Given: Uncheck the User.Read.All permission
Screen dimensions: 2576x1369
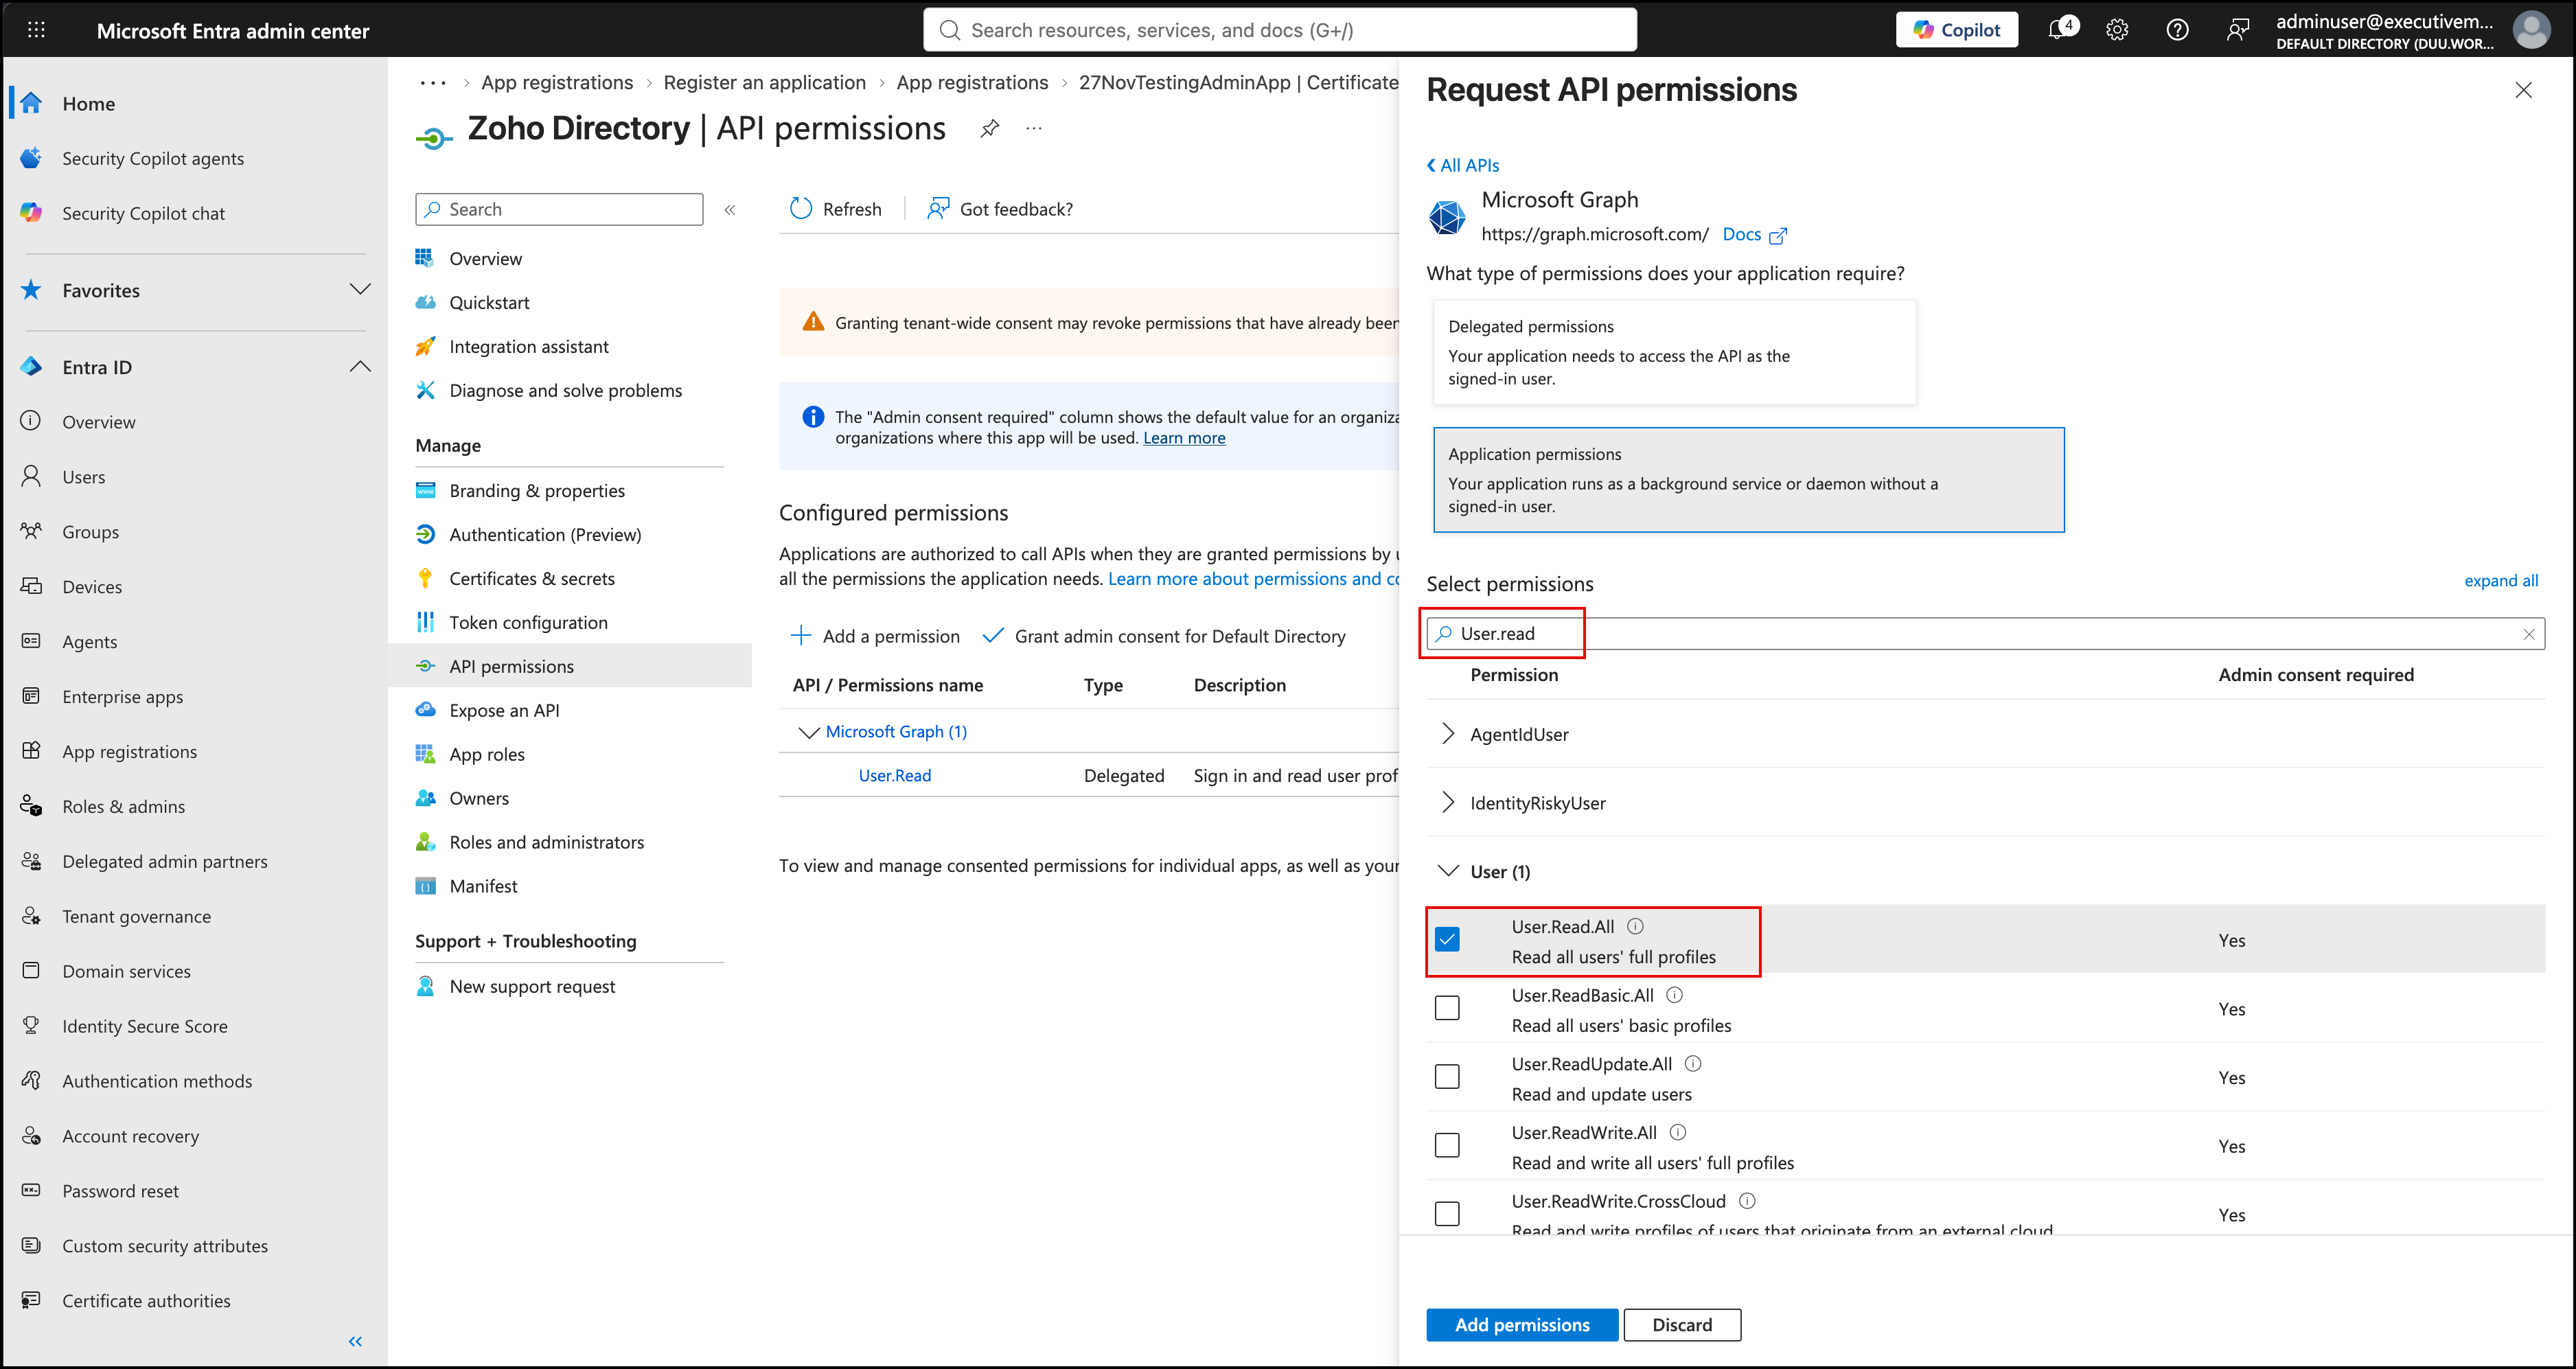Looking at the screenshot, I should (x=1447, y=939).
